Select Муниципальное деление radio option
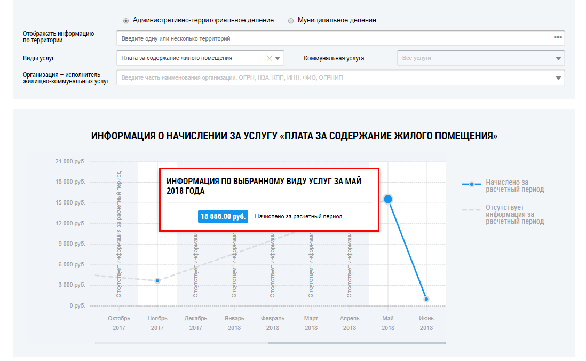The image size is (586, 361). click(291, 21)
